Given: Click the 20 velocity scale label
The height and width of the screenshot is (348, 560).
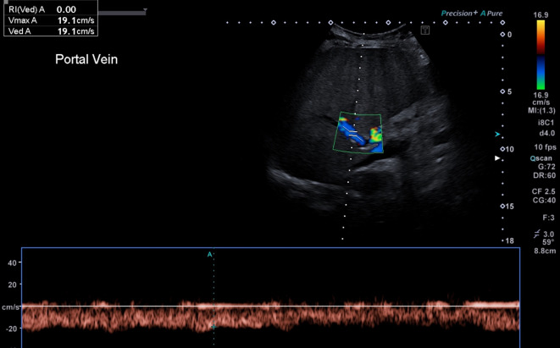Looking at the screenshot, I should [x=12, y=284].
